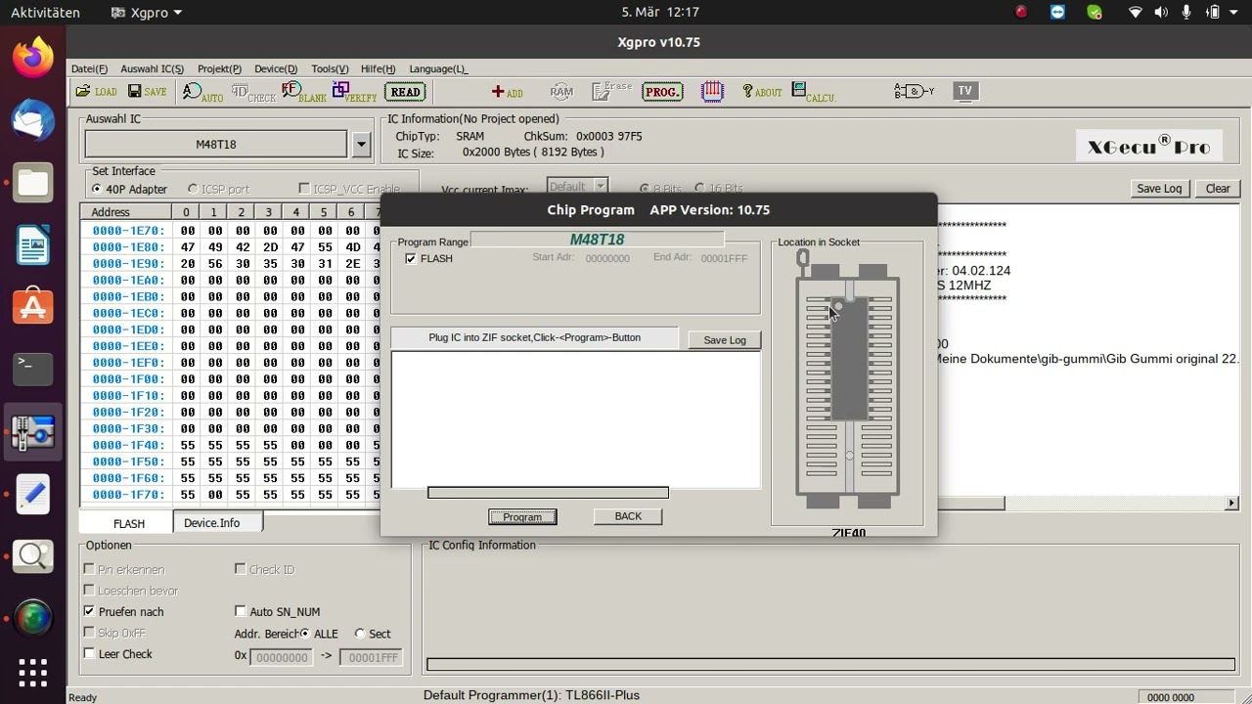The height and width of the screenshot is (704, 1252).
Task: Click the log scrollbar right arrow
Action: 1231,503
